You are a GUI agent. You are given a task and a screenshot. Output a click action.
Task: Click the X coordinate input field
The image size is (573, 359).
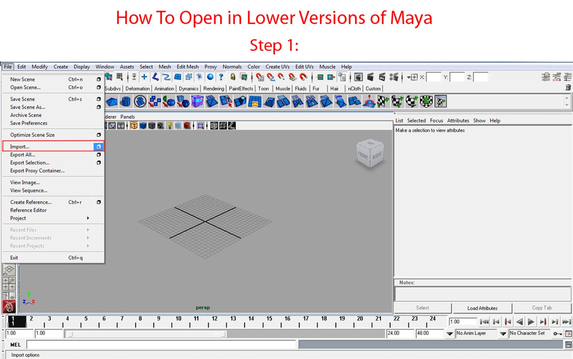(433, 77)
